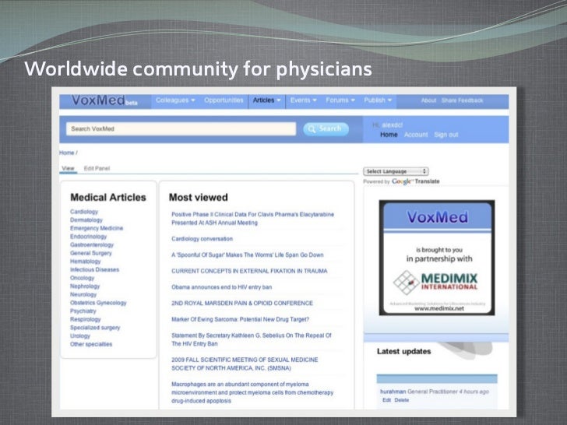Open the Gastroenterology category
This screenshot has width=567, height=425.
[92, 244]
